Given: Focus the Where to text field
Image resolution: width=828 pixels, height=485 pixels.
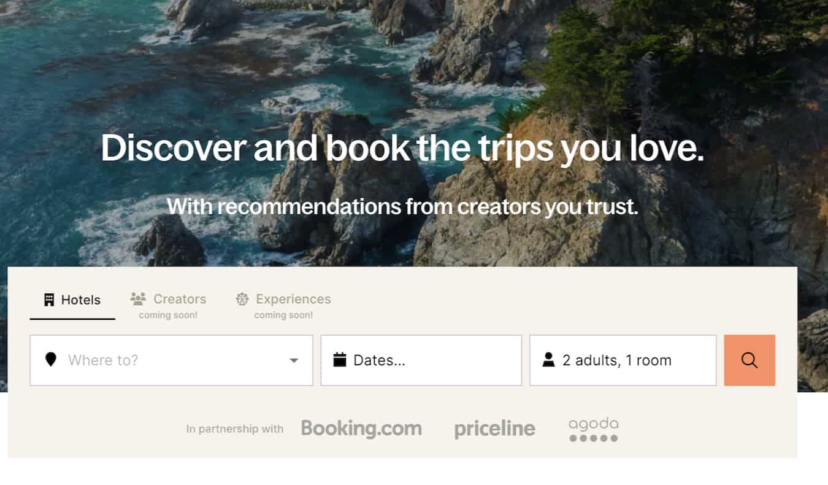Looking at the screenshot, I should pos(172,360).
